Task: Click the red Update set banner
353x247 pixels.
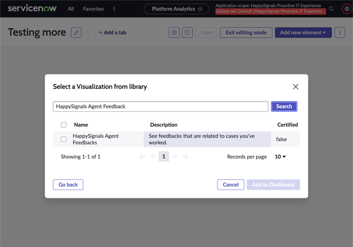Action: pyautogui.click(x=270, y=11)
